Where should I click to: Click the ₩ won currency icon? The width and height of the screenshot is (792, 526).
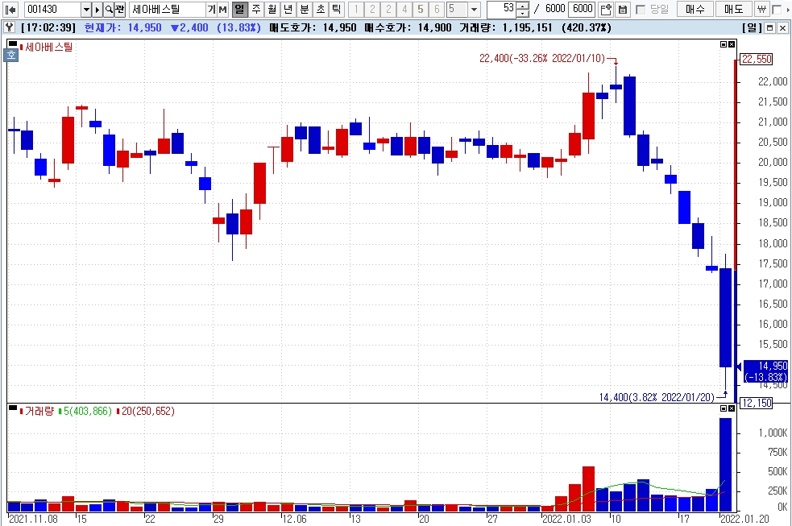tap(761, 9)
